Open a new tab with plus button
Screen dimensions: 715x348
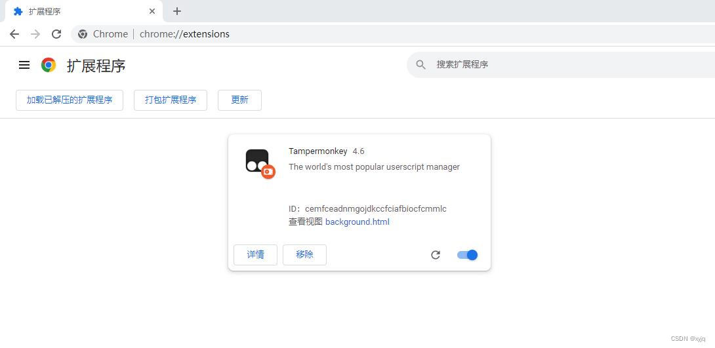click(x=177, y=11)
